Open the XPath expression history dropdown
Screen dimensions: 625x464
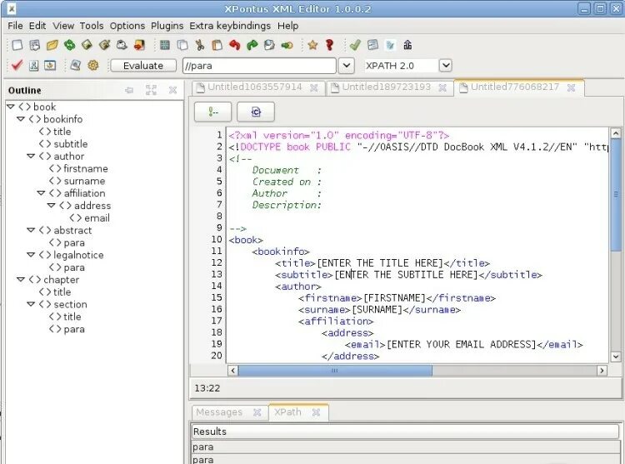pyautogui.click(x=347, y=65)
